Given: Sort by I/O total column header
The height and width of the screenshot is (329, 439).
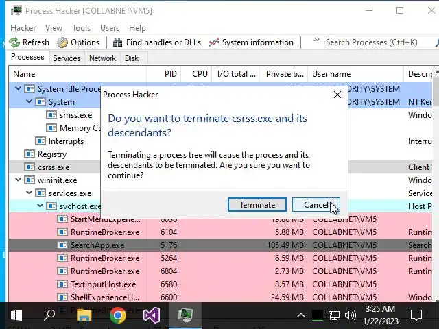Looking at the screenshot, I should [236, 74].
